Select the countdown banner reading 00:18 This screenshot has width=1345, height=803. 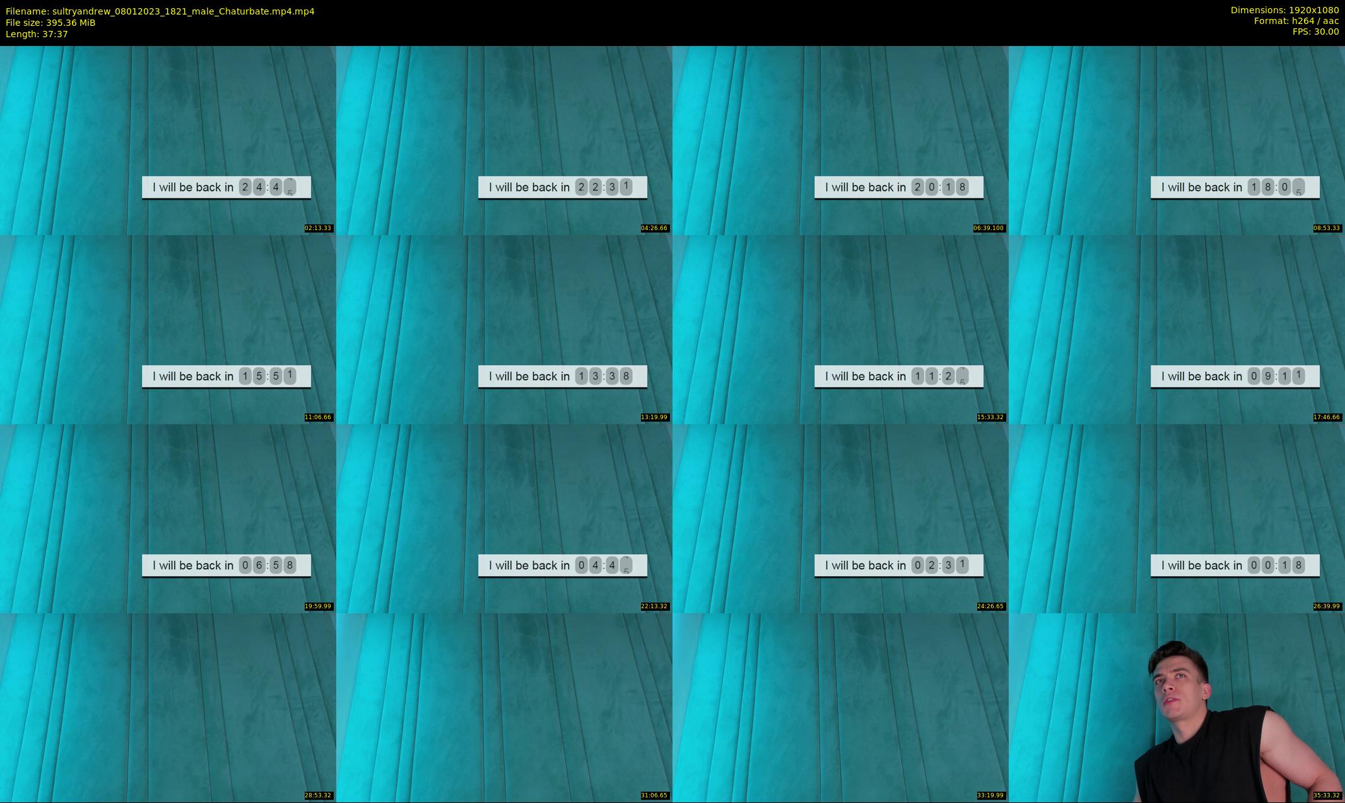[1235, 565]
